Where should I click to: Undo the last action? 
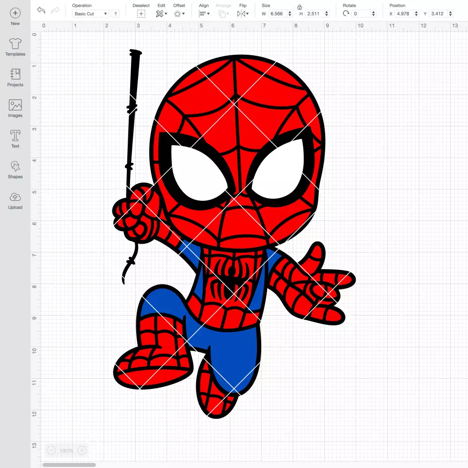coord(41,10)
